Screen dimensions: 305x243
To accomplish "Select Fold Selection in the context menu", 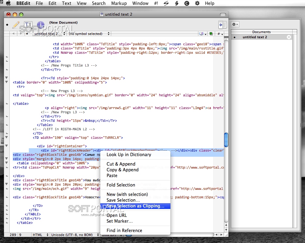I will [x=121, y=185].
